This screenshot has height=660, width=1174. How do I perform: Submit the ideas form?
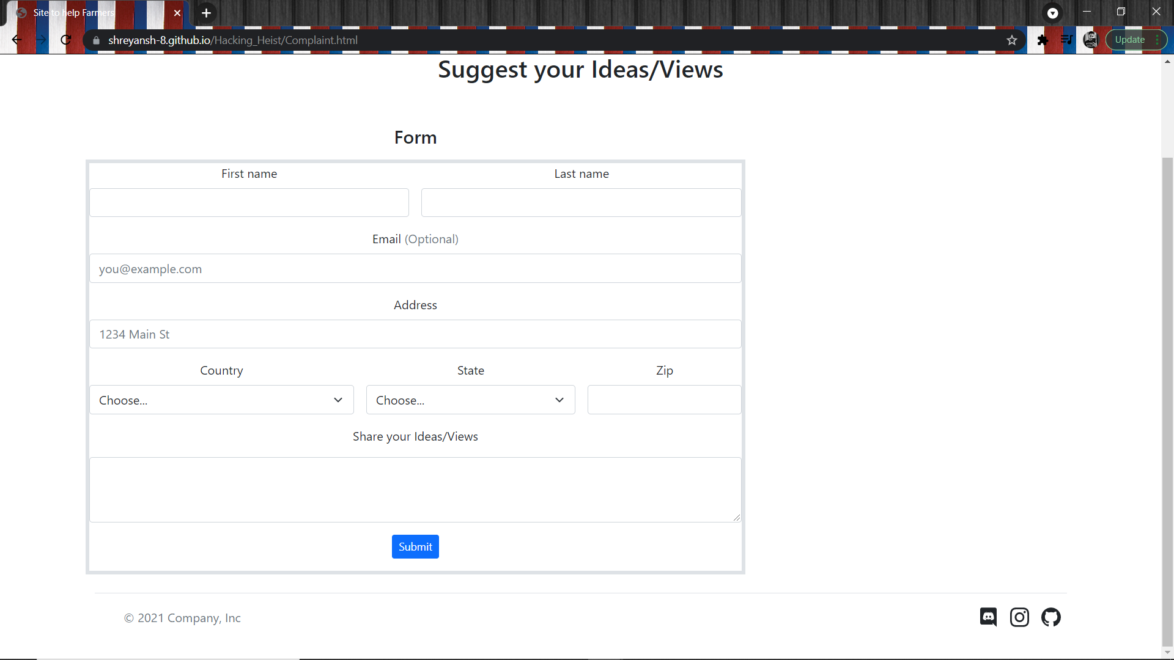coord(415,547)
